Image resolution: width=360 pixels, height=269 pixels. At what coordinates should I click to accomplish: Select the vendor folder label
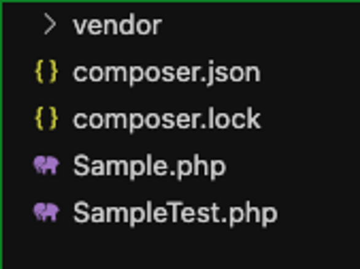(117, 25)
